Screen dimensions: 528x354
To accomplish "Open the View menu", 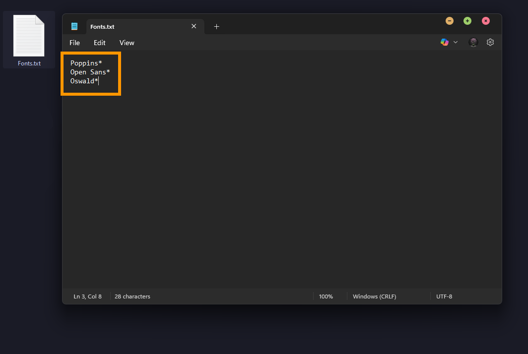I will click(x=127, y=43).
